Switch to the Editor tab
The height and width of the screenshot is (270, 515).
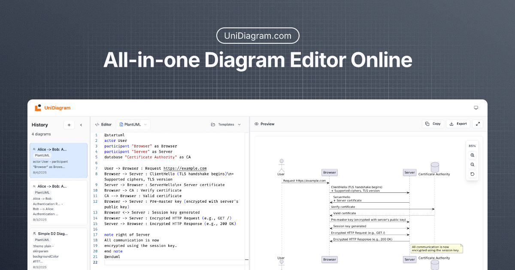point(103,124)
